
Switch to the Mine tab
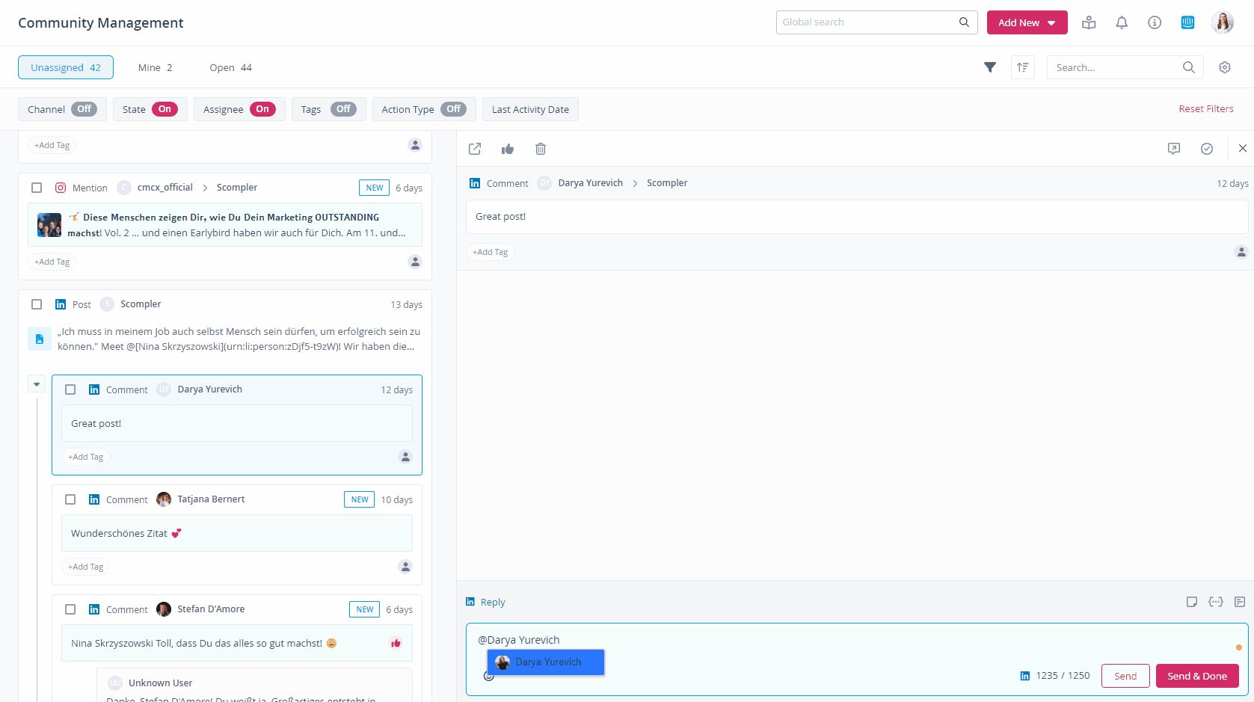(155, 67)
